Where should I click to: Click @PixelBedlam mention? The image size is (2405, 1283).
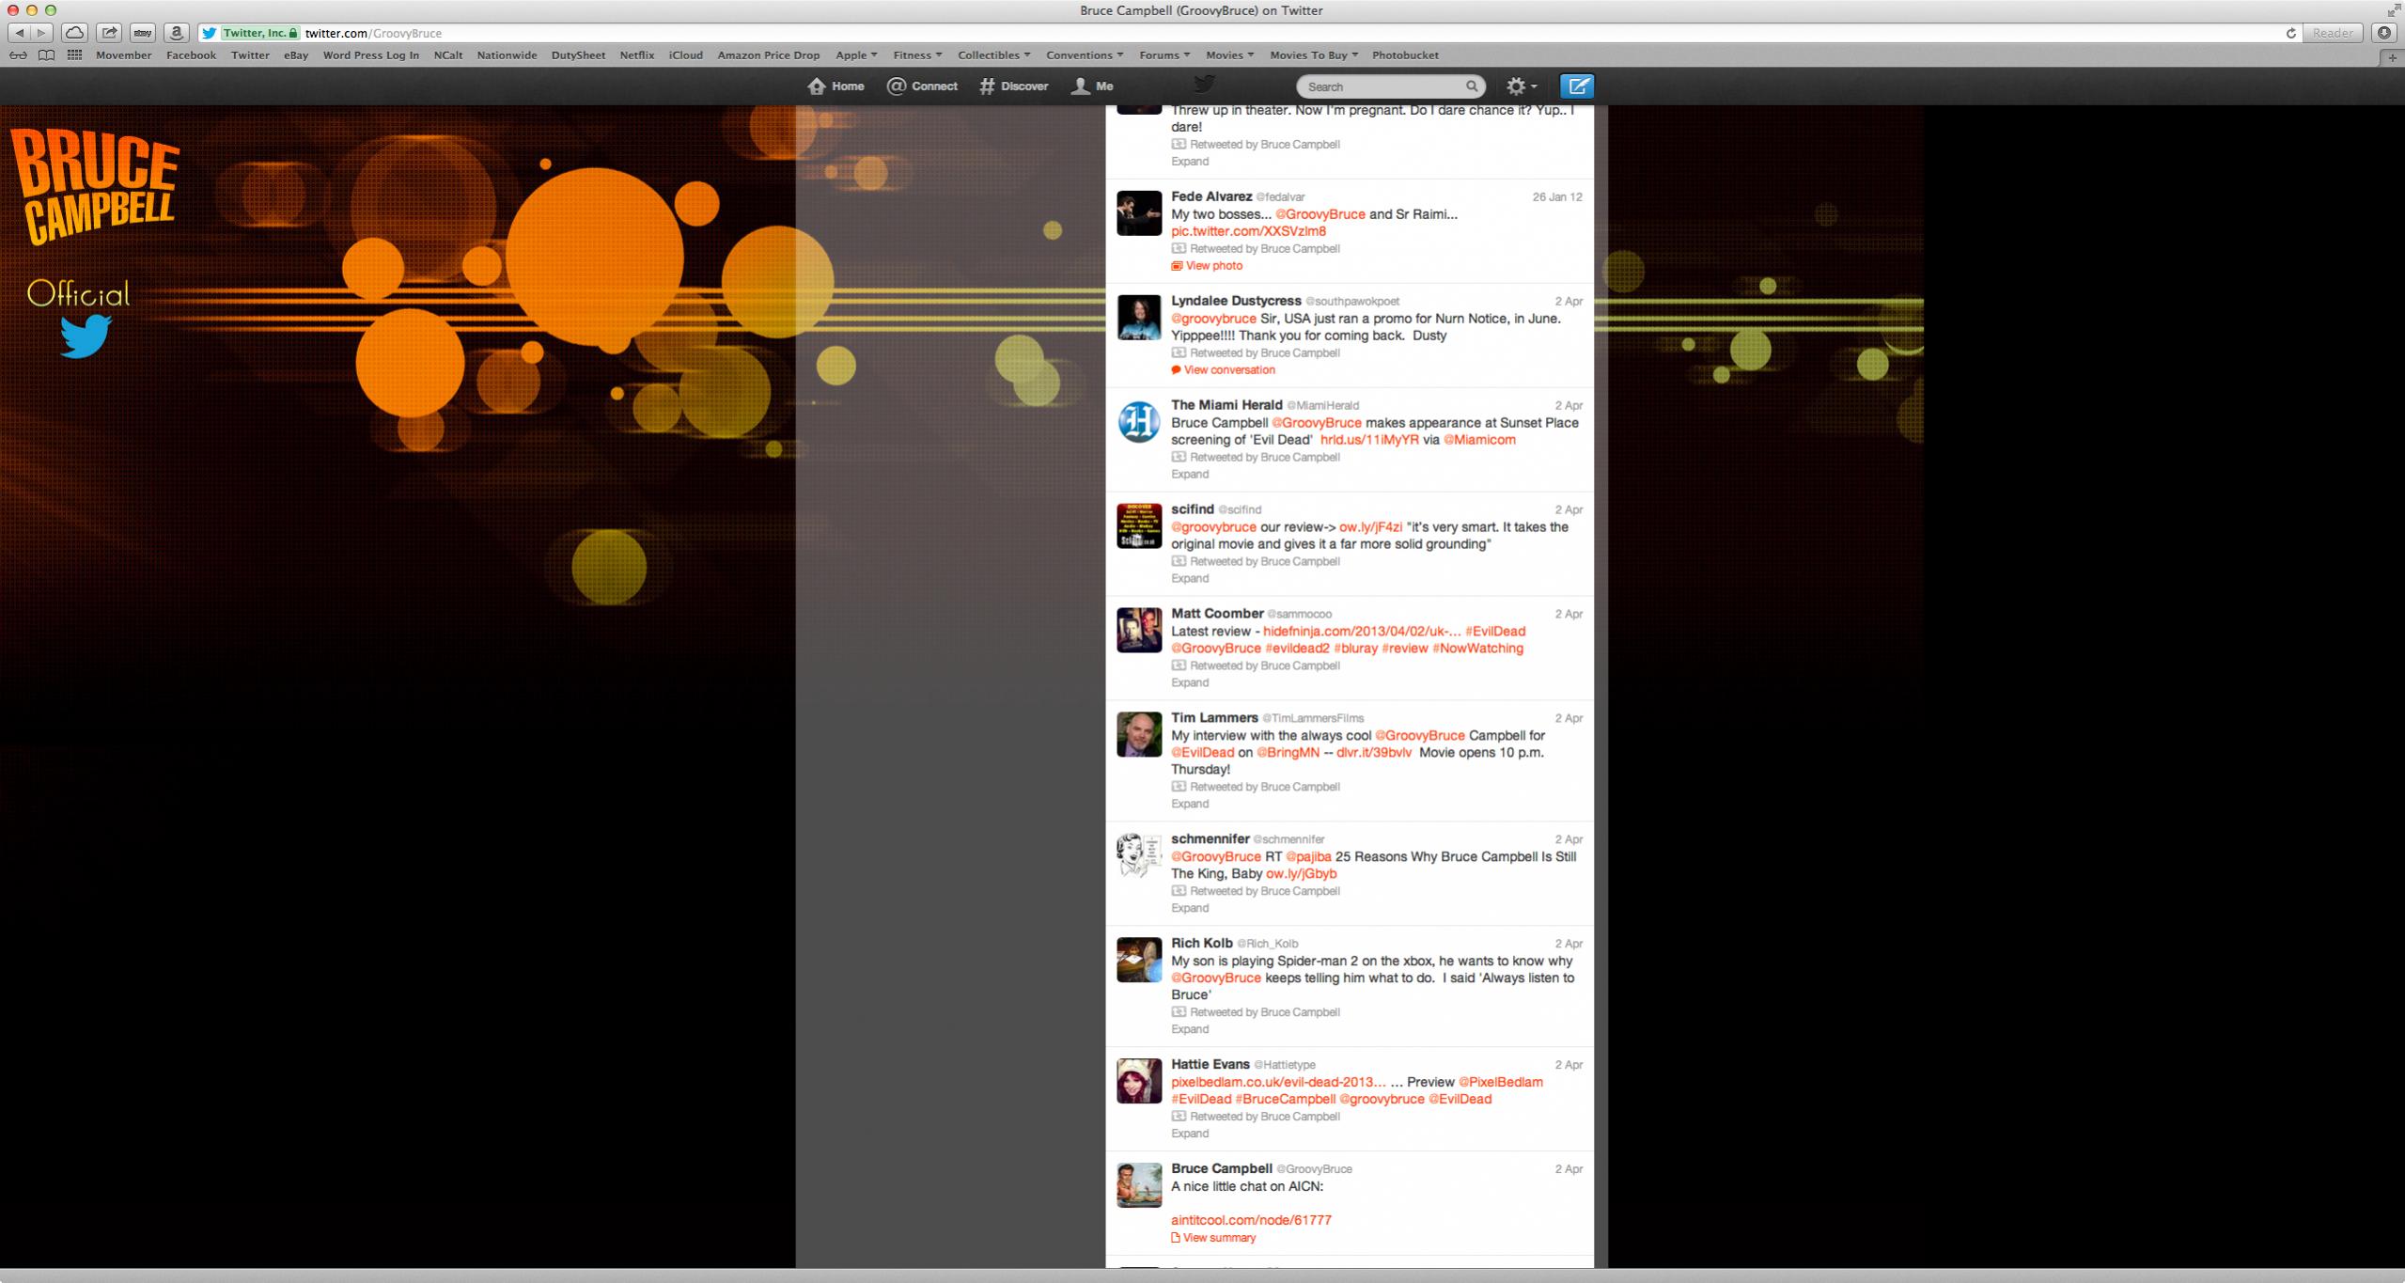pos(1500,1082)
